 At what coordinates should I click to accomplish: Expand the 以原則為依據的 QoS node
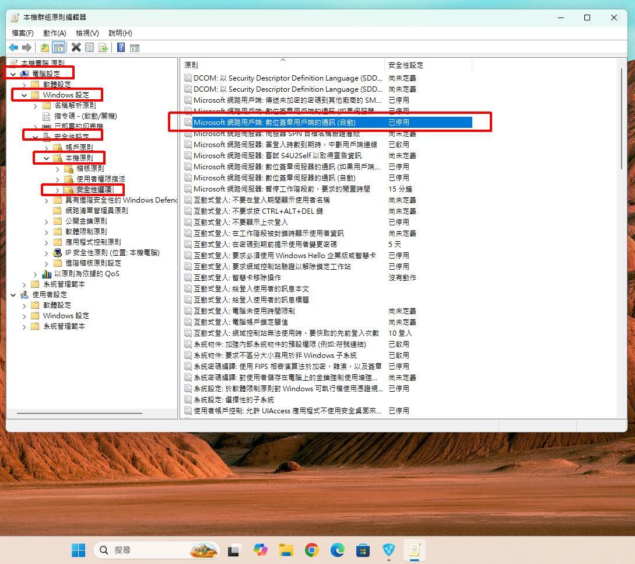click(36, 274)
